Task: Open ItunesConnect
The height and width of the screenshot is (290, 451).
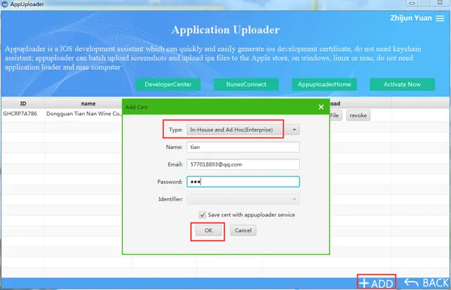Action: (246, 85)
